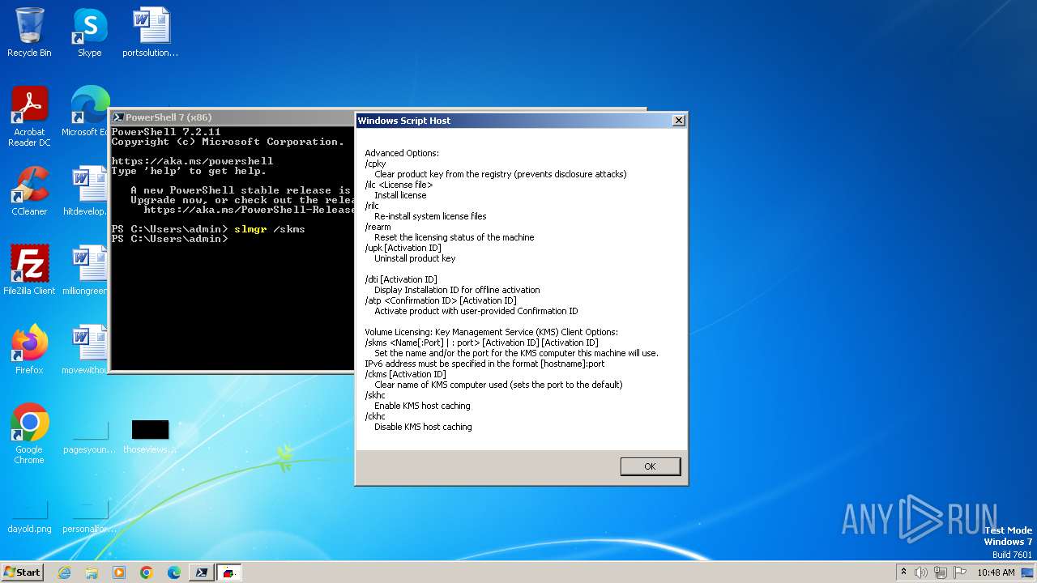
Task: Click '/cpky' option text in dialog
Action: [x=375, y=164]
